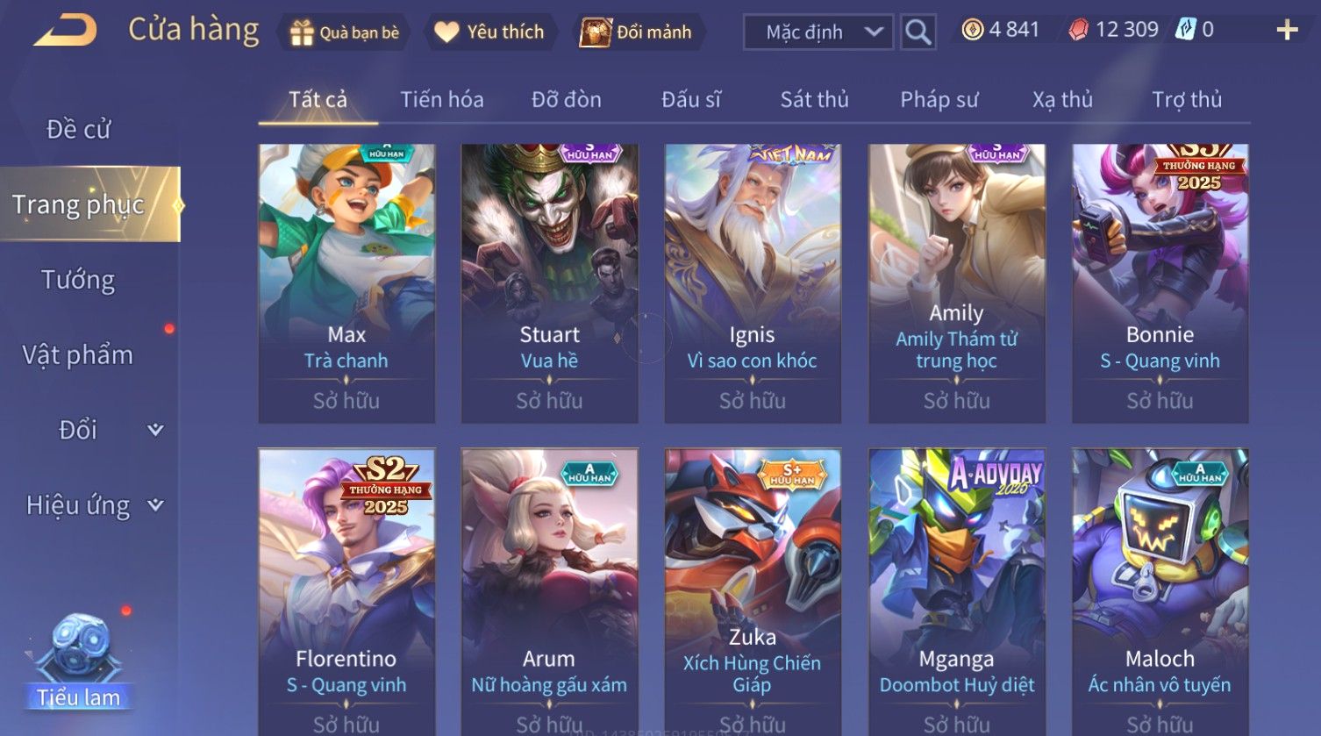This screenshot has height=736, width=1321.
Task: Open Vật phẩm sidebar section
Action: tap(78, 355)
